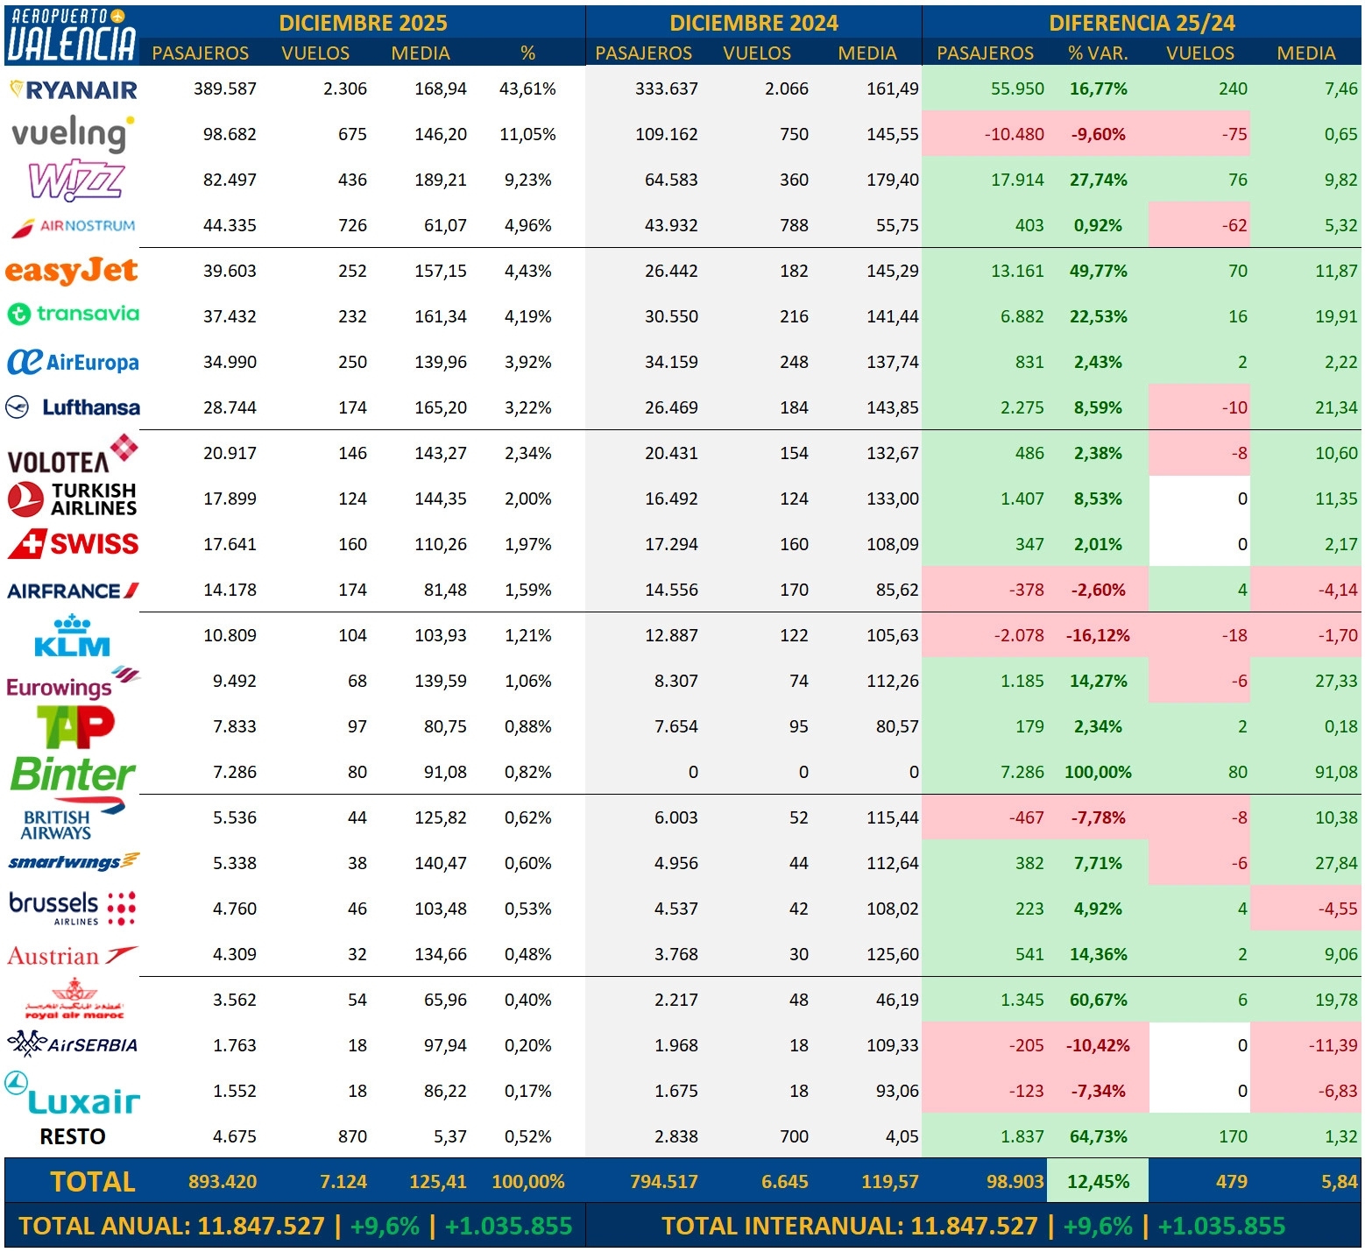Select the KLM crown logo
This screenshot has height=1252, width=1365.
72,636
